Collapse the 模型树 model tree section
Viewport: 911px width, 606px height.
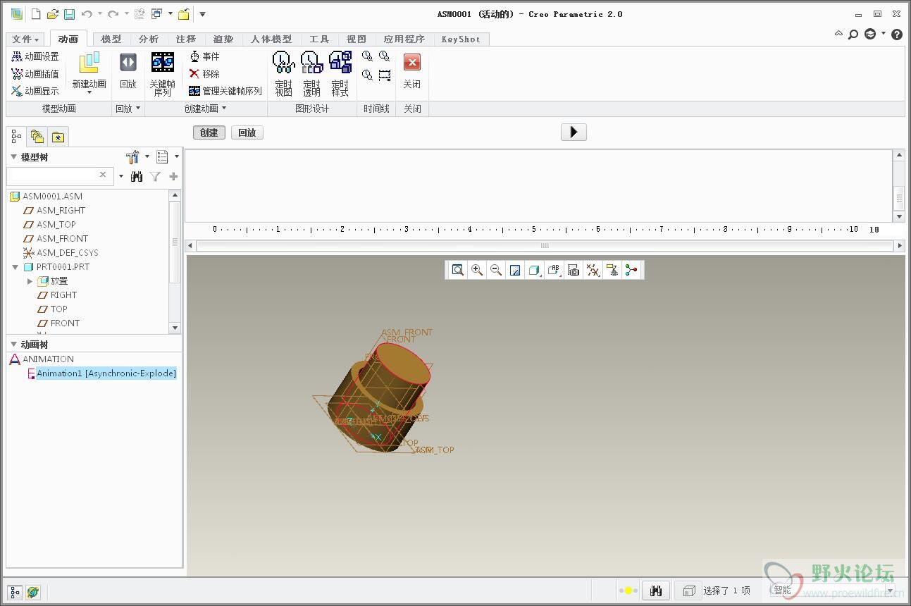pyautogui.click(x=13, y=157)
